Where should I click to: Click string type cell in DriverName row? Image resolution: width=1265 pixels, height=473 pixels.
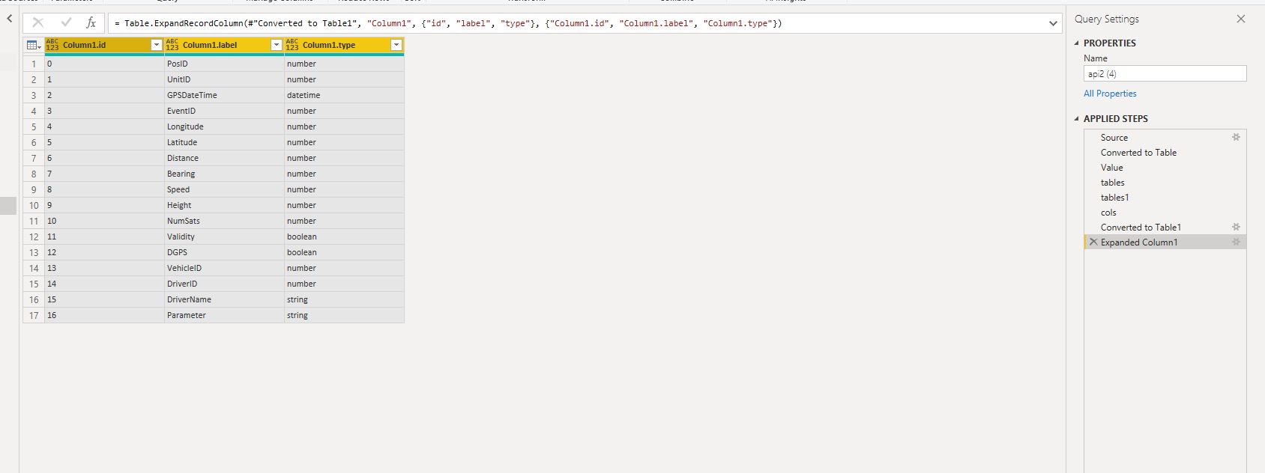point(344,299)
